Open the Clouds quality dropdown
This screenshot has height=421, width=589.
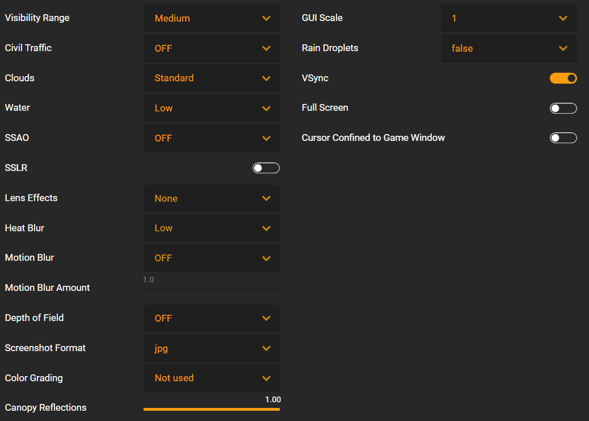coord(212,78)
